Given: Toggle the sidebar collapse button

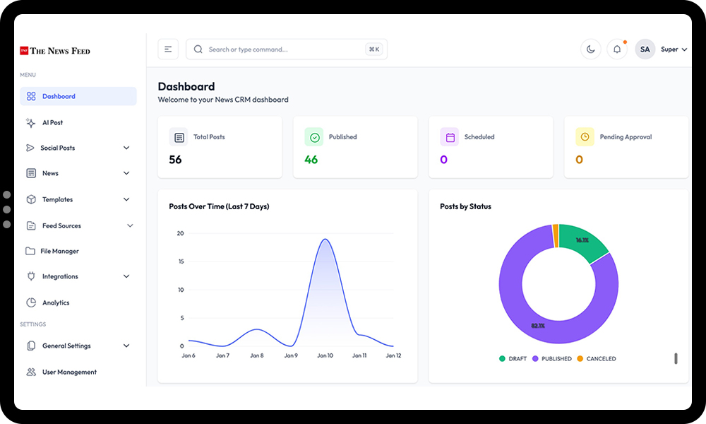Looking at the screenshot, I should point(168,49).
